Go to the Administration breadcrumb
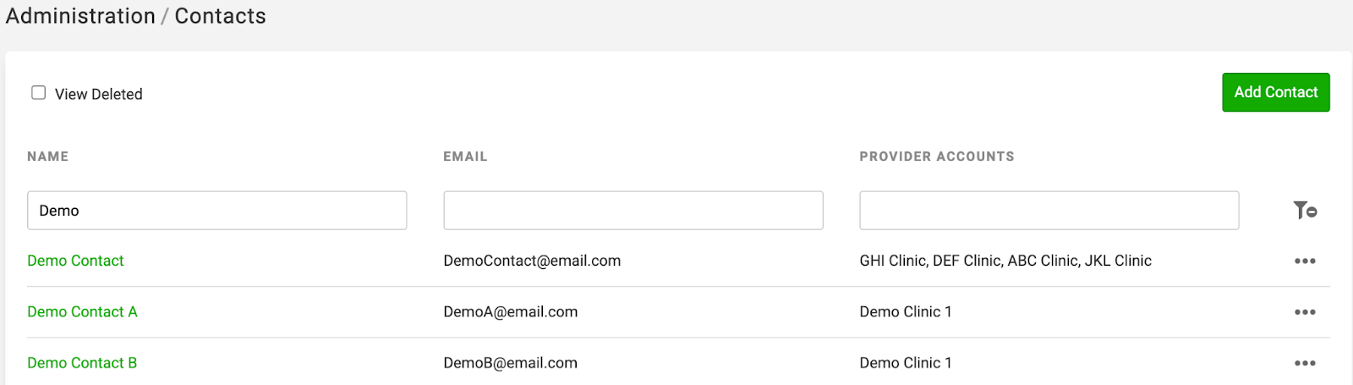Image resolution: width=1353 pixels, height=385 pixels. point(80,16)
